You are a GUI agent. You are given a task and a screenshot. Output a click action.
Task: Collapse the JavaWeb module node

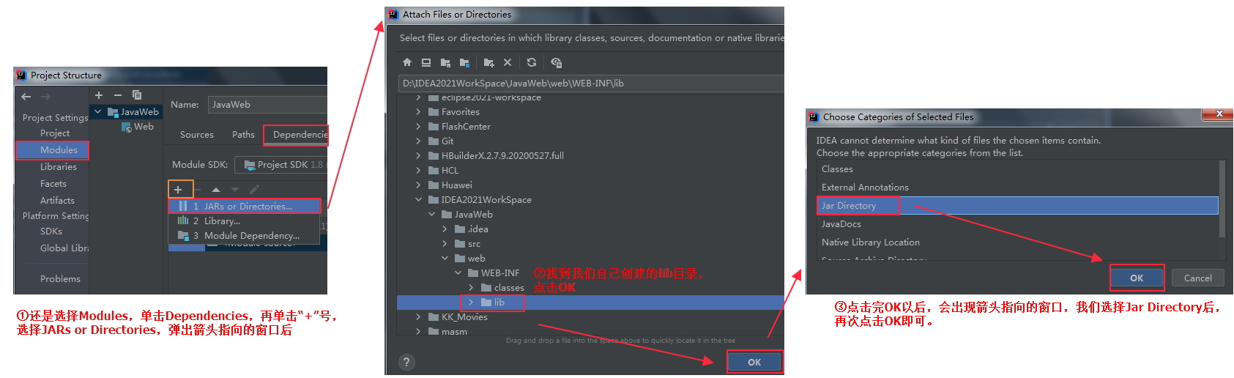(98, 112)
